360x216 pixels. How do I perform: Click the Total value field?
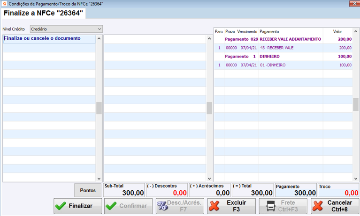pyautogui.click(x=253, y=190)
